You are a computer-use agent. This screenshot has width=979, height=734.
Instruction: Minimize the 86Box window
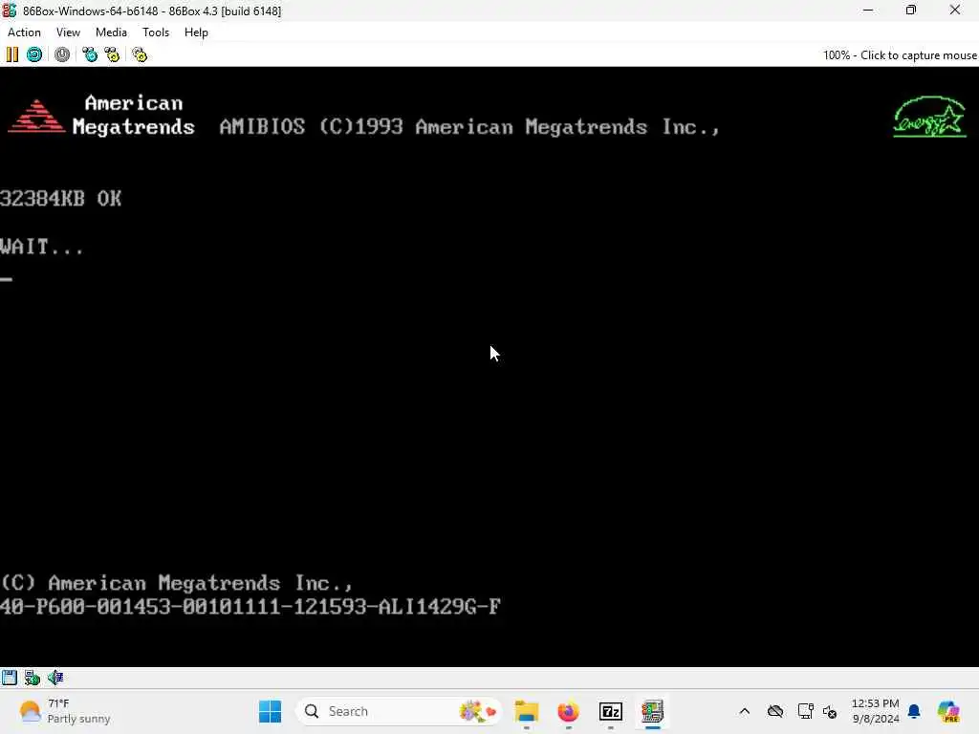pos(868,10)
